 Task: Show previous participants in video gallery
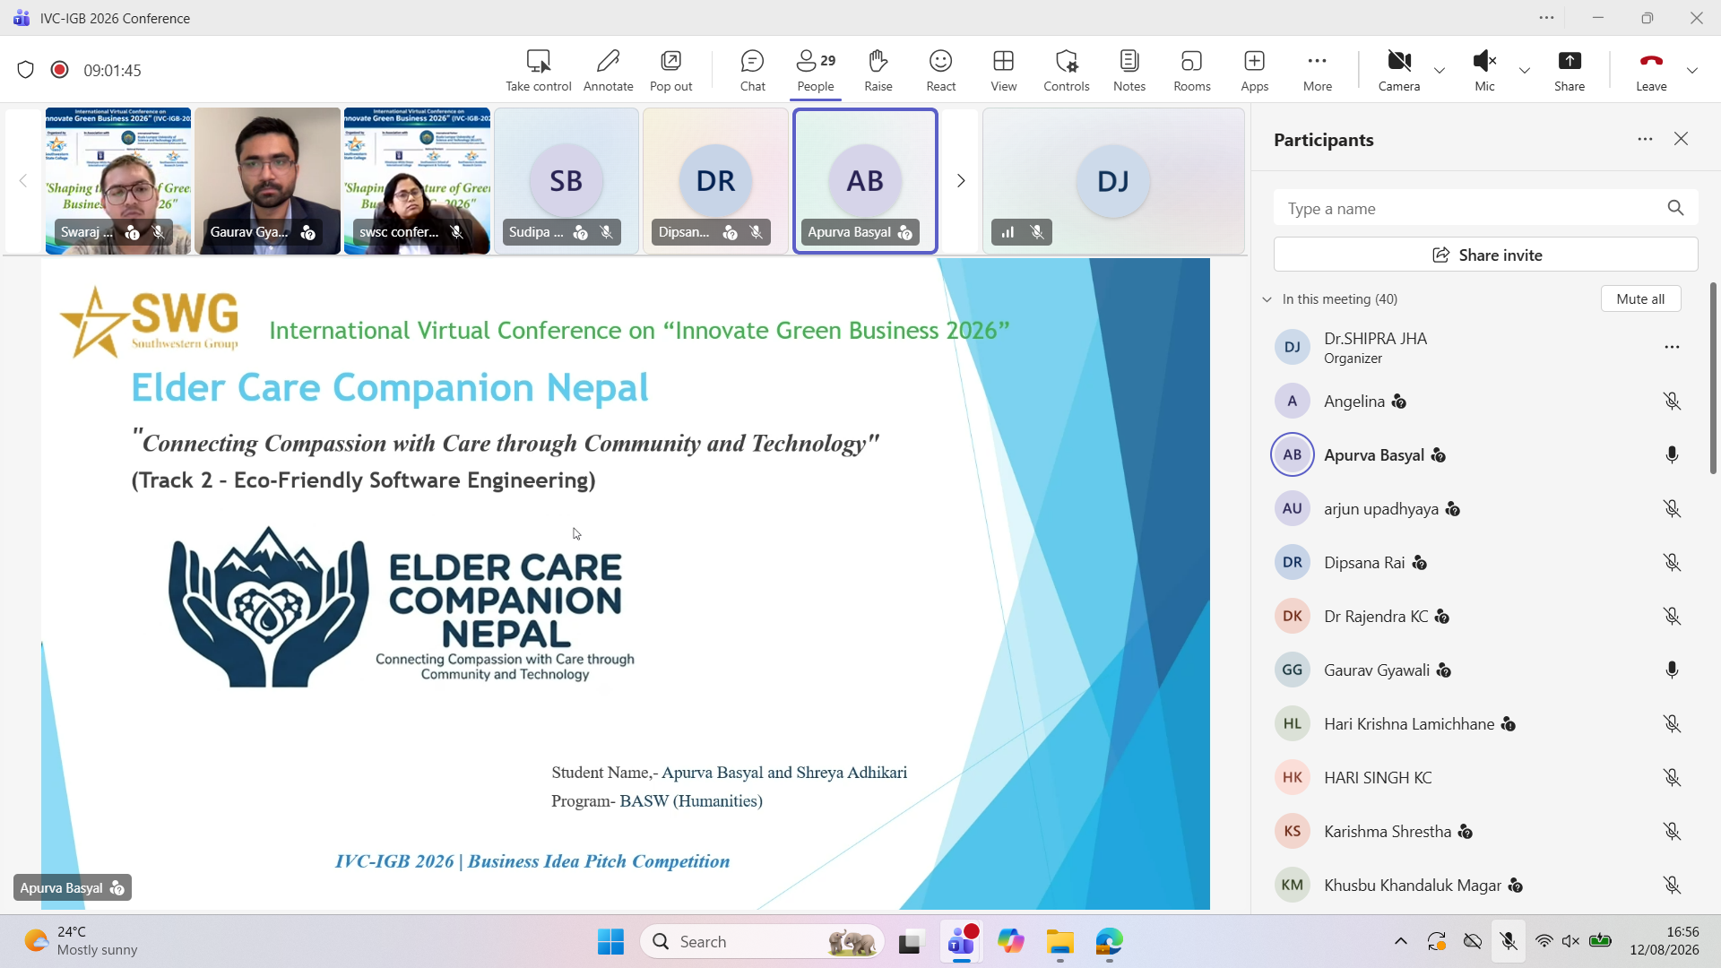click(x=23, y=181)
